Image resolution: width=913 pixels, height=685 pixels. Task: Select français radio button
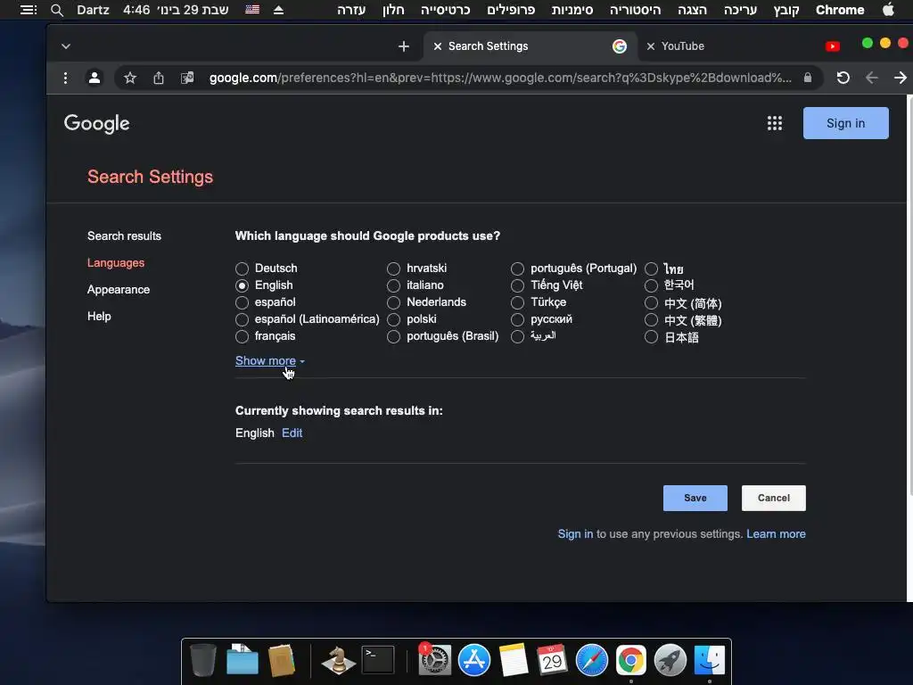coord(242,336)
